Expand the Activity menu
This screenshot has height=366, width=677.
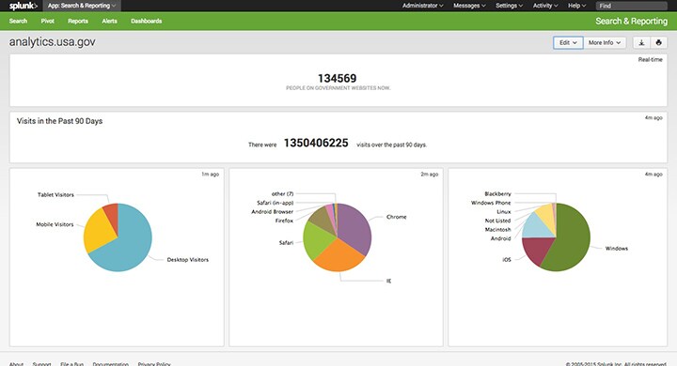click(x=545, y=6)
